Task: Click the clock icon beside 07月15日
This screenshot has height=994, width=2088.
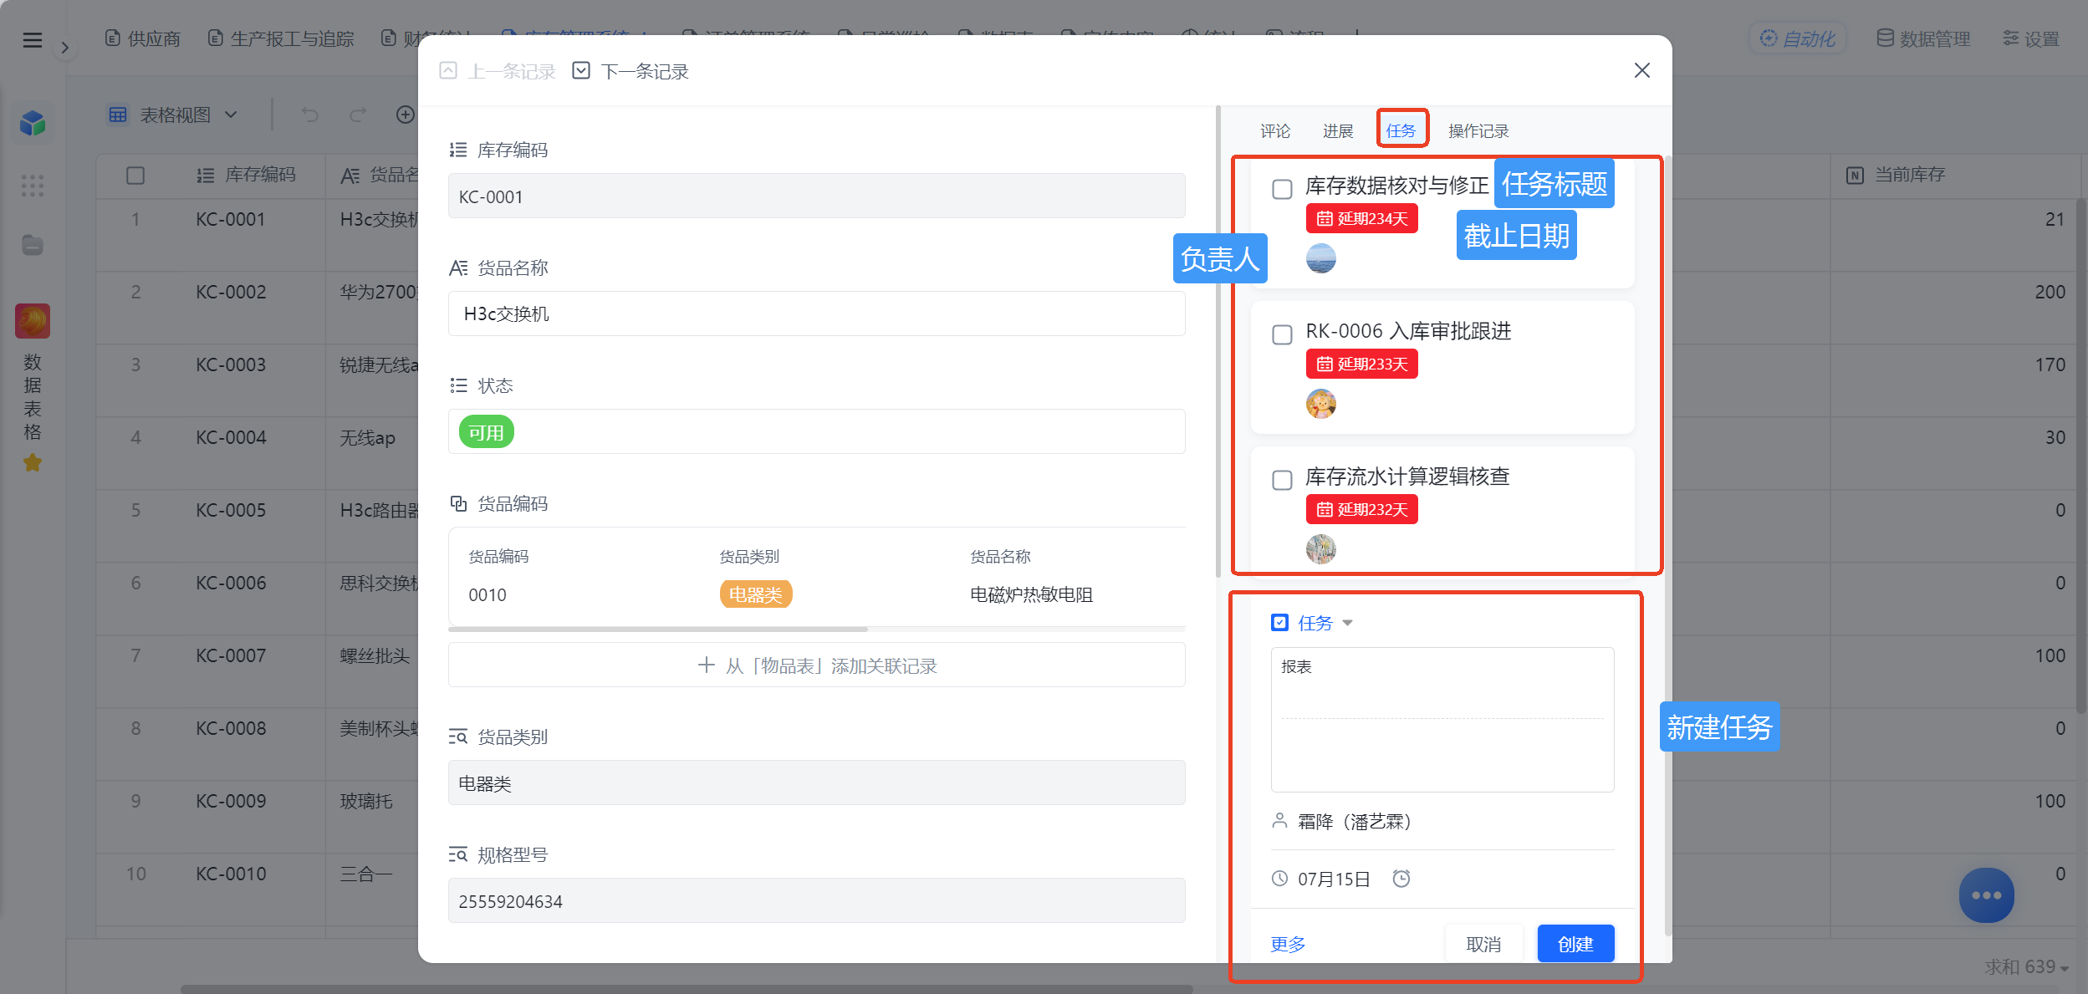Action: pyautogui.click(x=1279, y=879)
